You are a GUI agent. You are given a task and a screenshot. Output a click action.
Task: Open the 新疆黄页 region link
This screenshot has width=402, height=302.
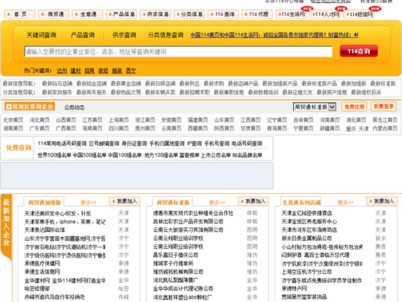[x=330, y=128]
